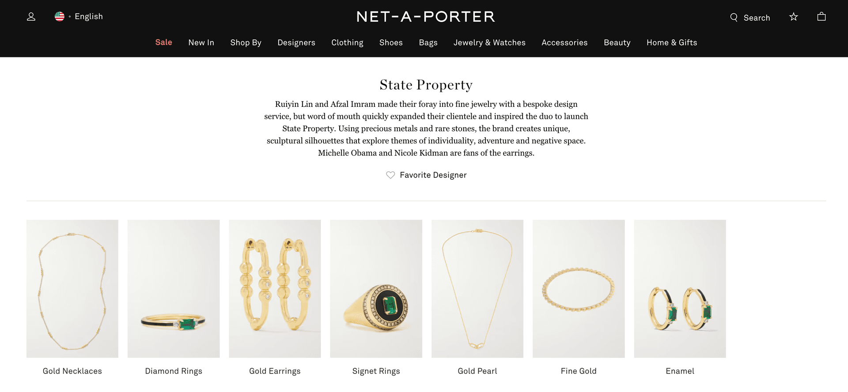Click the Gold Necklaces link

[72, 371]
